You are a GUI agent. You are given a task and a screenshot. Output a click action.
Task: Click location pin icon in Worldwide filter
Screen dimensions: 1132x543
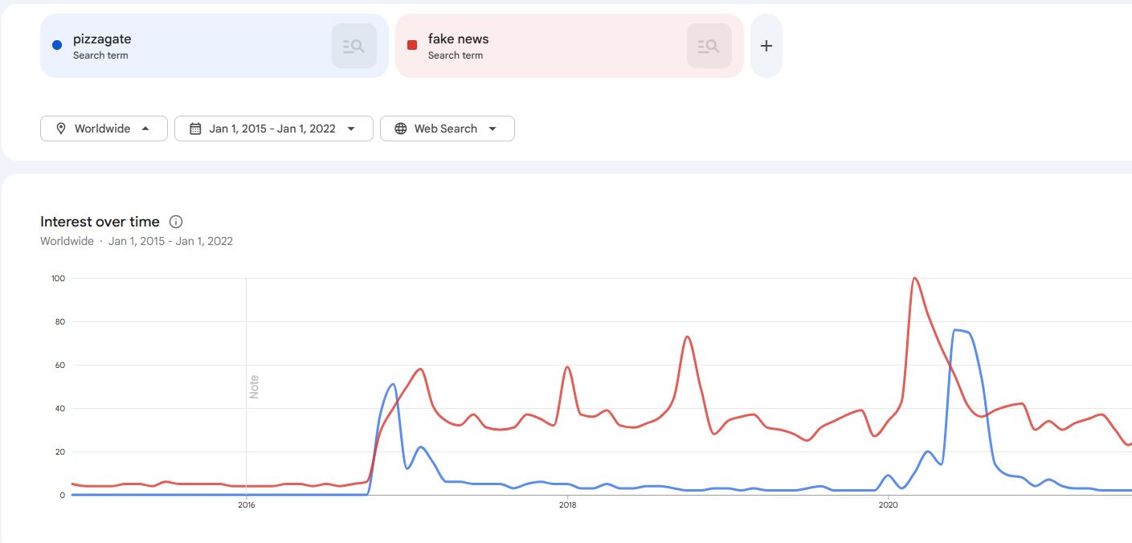coord(61,129)
